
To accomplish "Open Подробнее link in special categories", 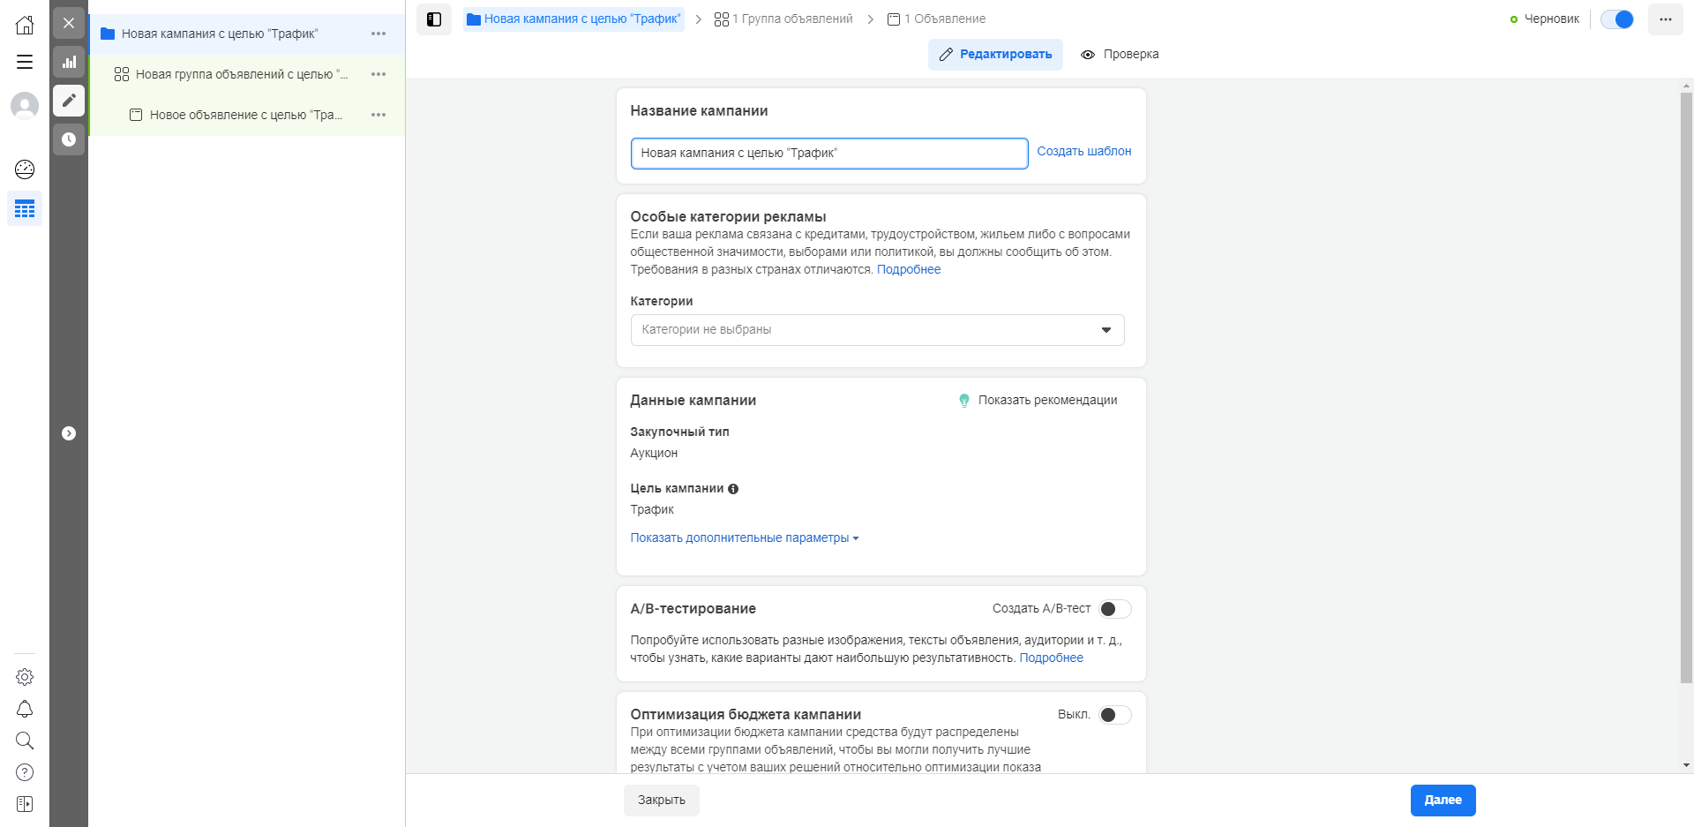I will click(x=909, y=270).
